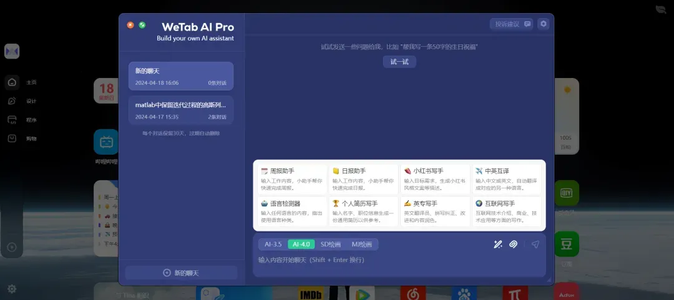Click the sidebar plus add icon
This screenshot has height=300, width=674.
tap(12, 247)
